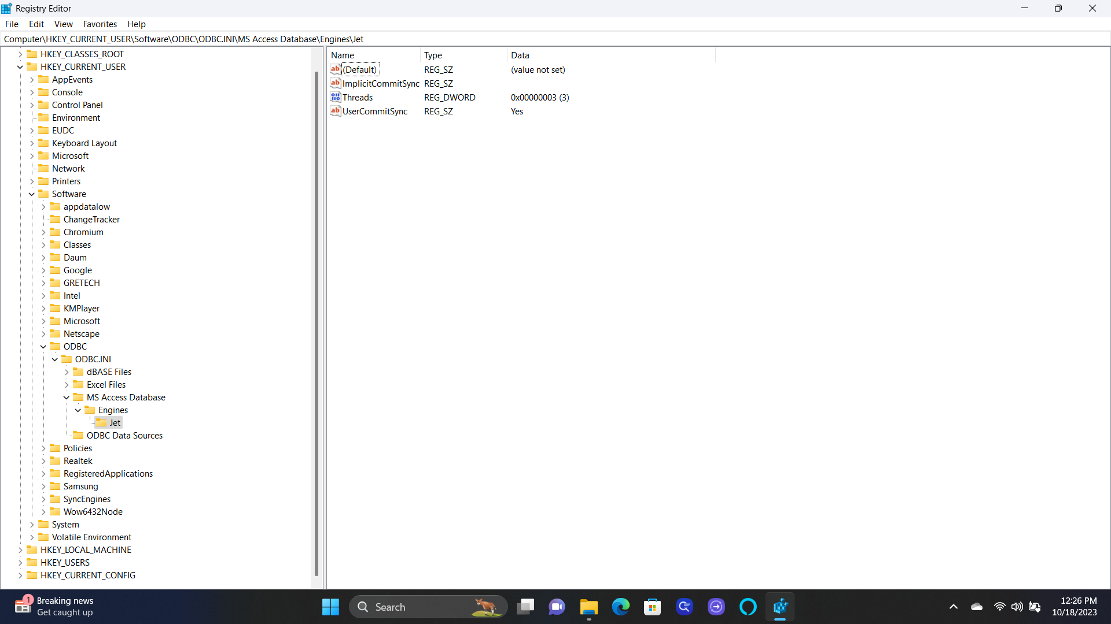
Task: Expand the dBASE Files key
Action: click(x=67, y=372)
